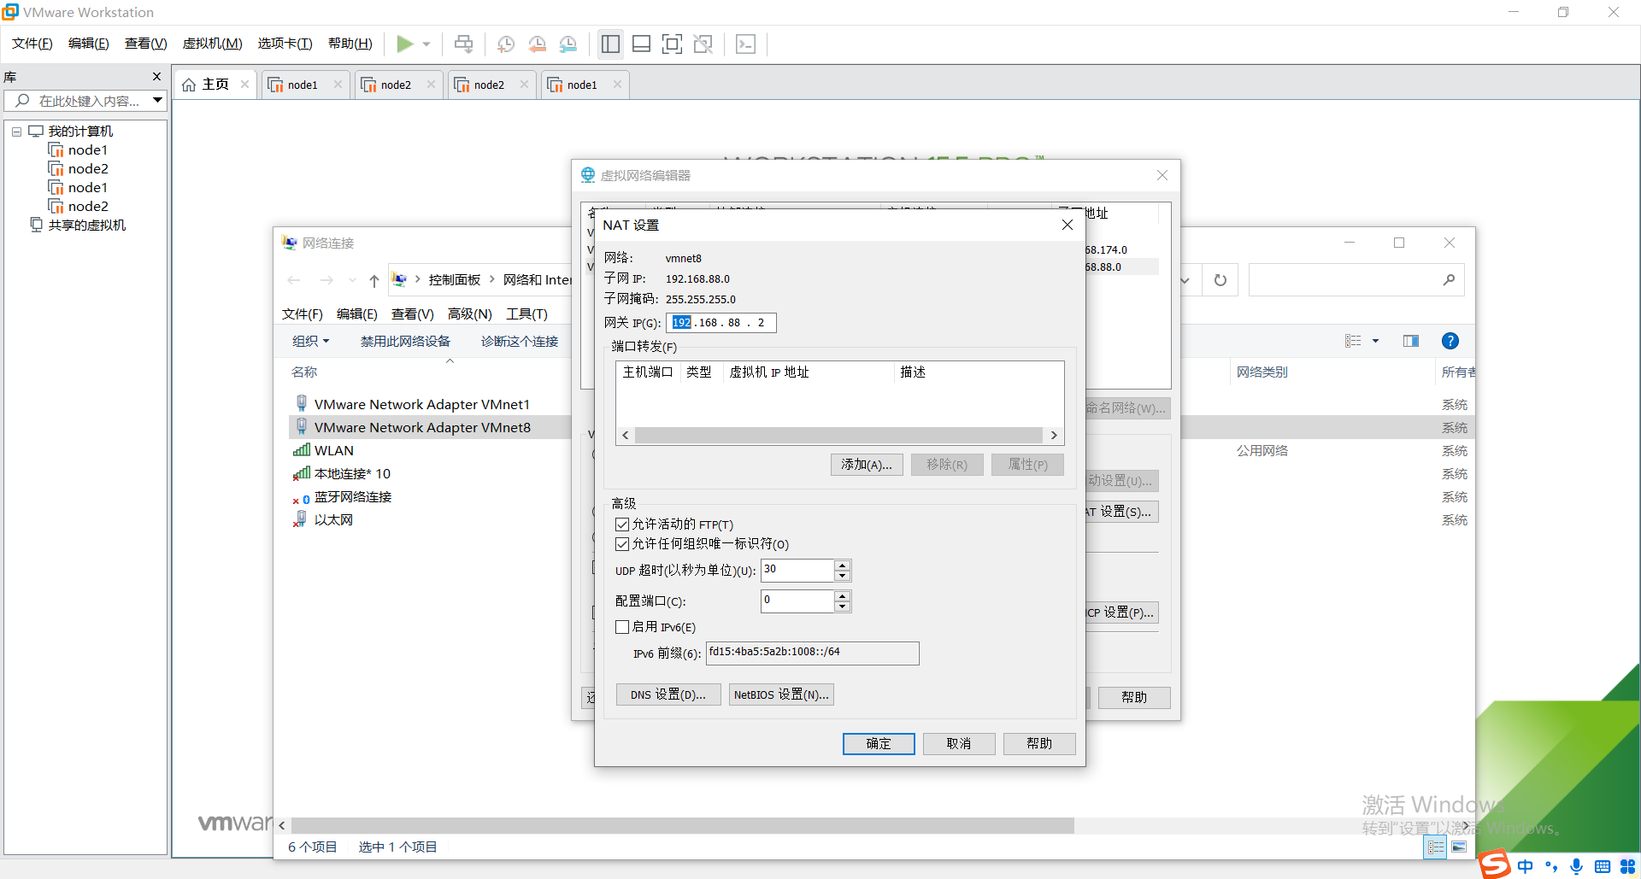This screenshot has height=879, width=1641.
Task: Click the port forwarding horizontal scrollbar track
Action: [838, 436]
